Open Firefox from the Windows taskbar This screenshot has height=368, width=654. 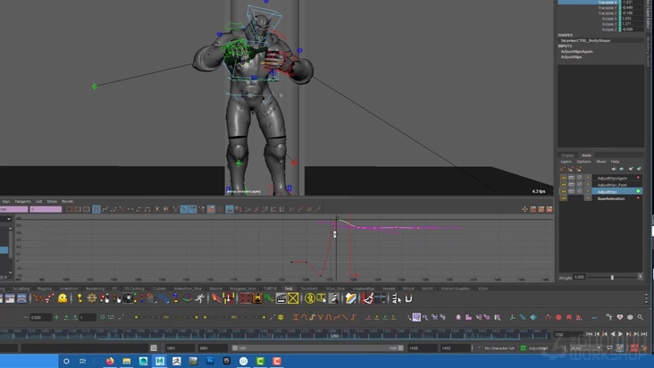click(110, 361)
